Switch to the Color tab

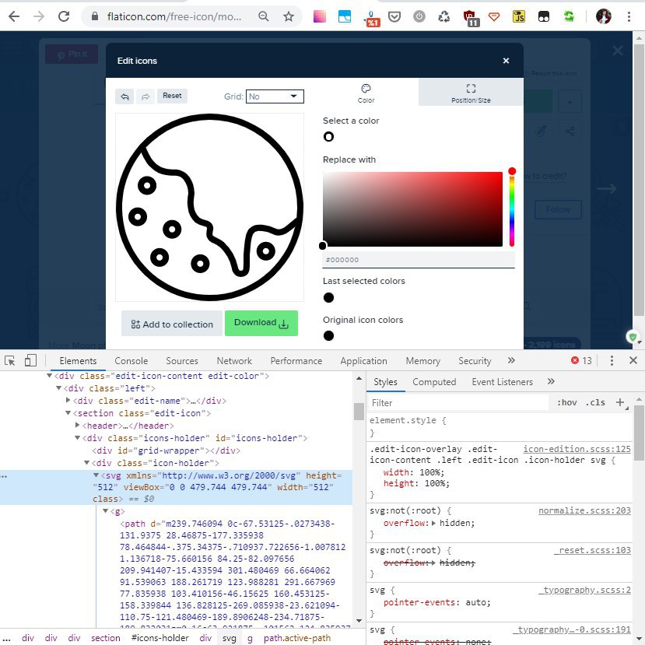[366, 93]
